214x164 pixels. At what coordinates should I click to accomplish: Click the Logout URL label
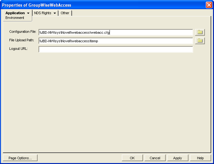pos(18,49)
